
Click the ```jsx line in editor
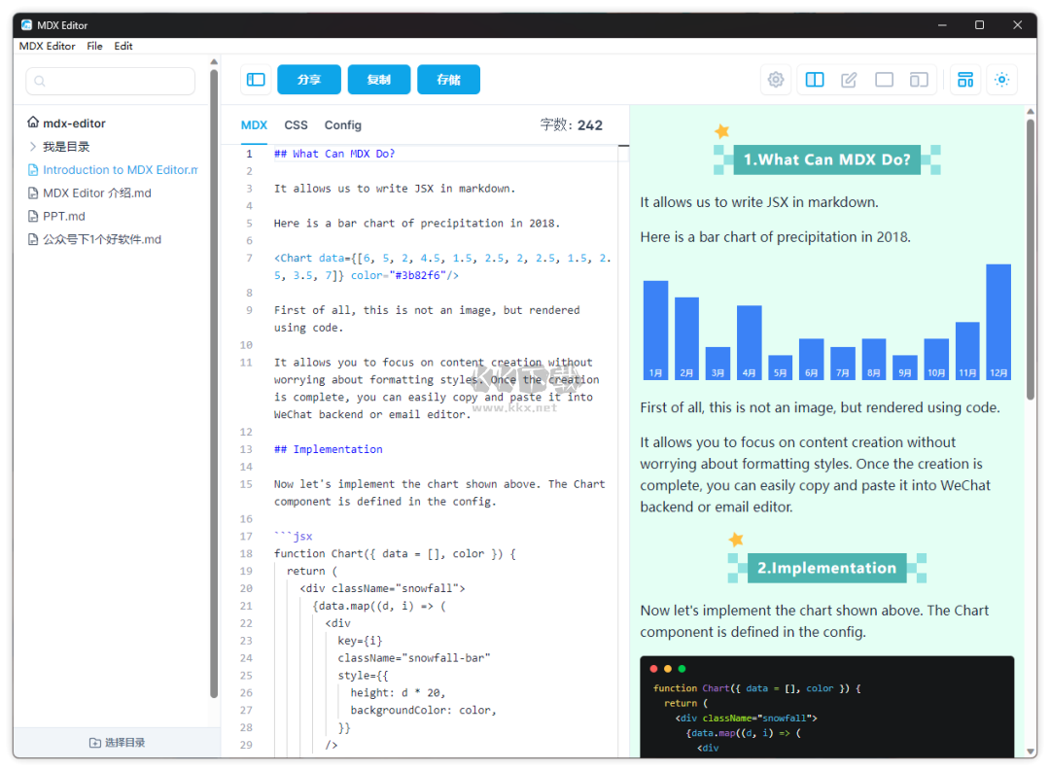(294, 536)
